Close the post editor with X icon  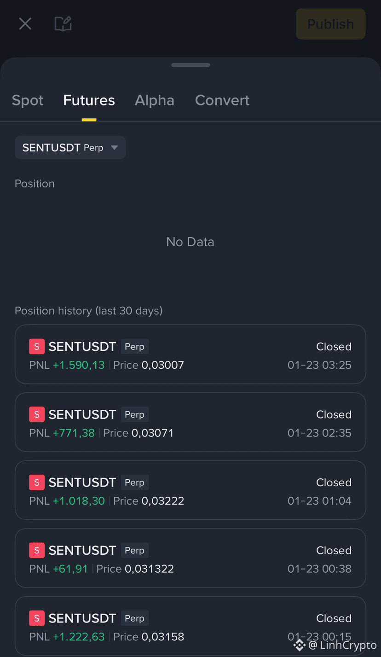(x=25, y=24)
